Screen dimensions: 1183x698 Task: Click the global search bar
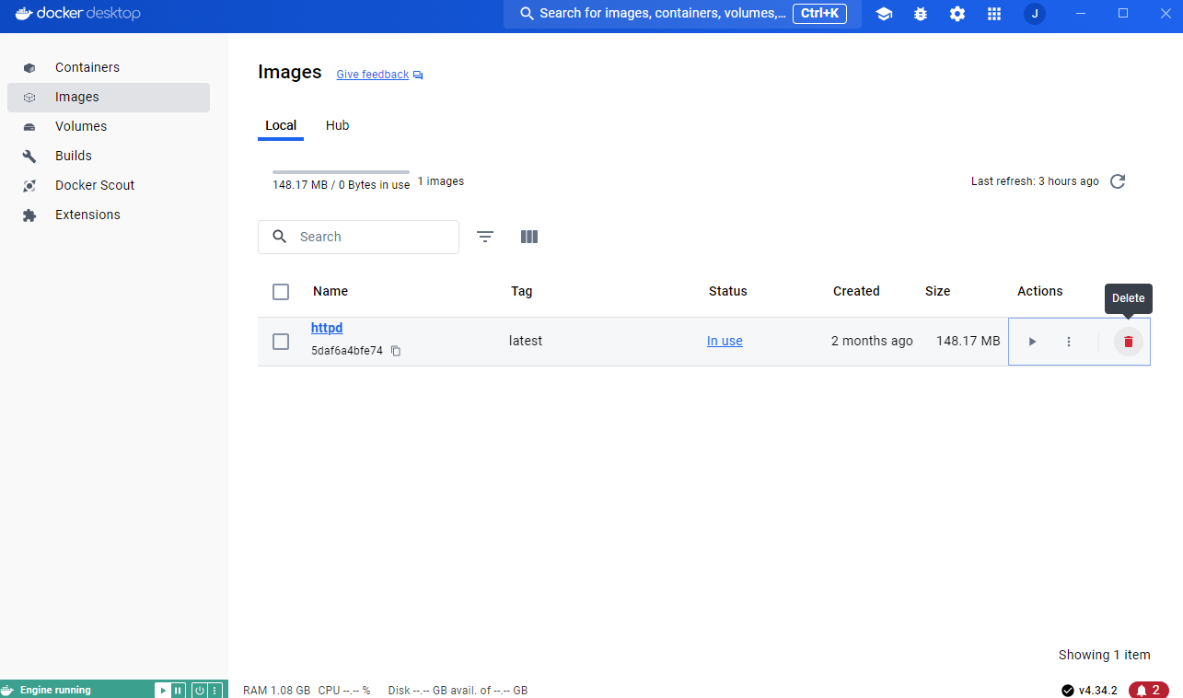pos(682,14)
